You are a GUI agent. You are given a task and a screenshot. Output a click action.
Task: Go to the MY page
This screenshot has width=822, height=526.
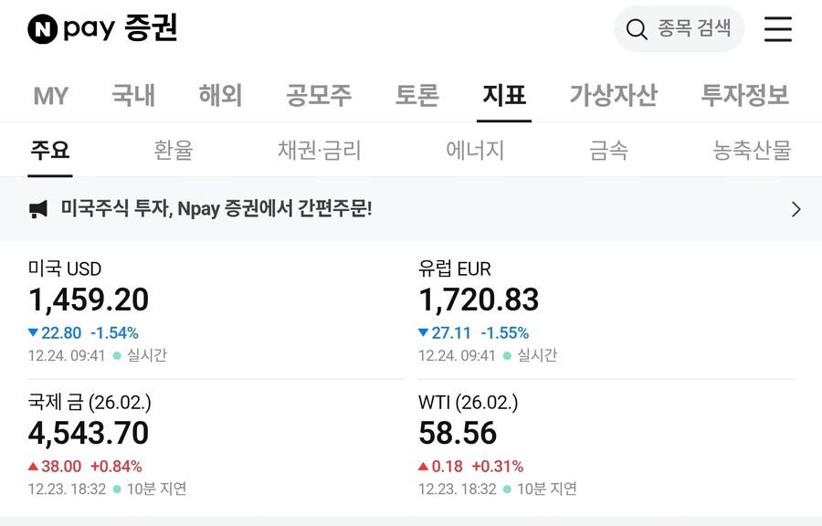pyautogui.click(x=51, y=95)
